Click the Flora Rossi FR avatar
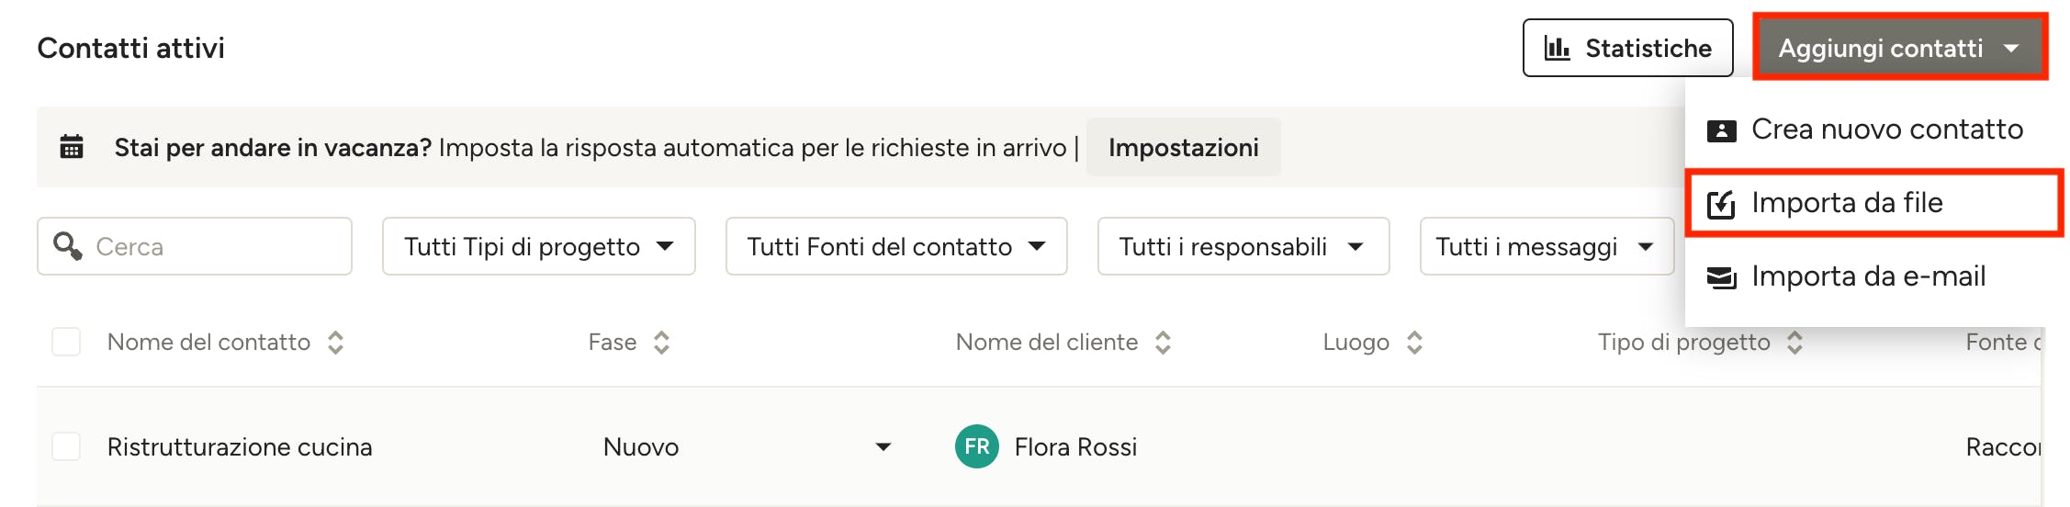The width and height of the screenshot is (2070, 507). [x=976, y=446]
